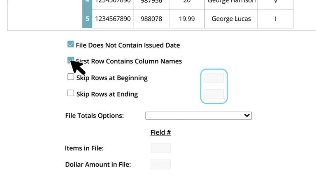Click the Skip Rows at Ending number field

coord(214,94)
